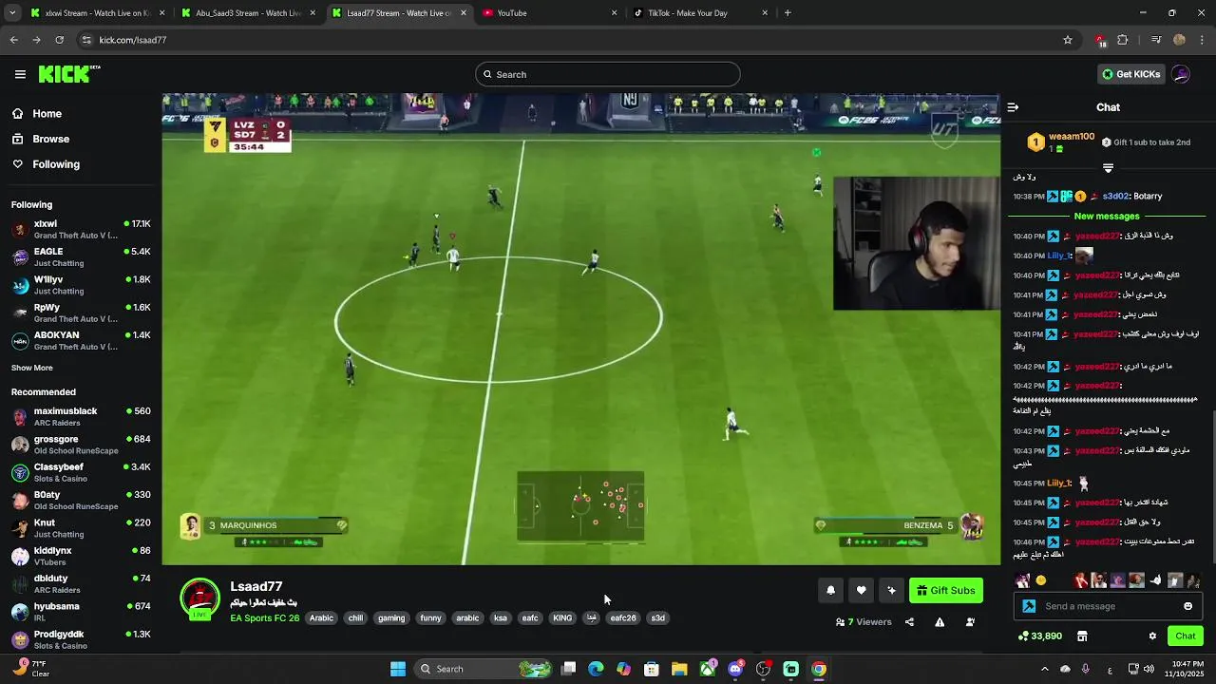Click the Send a message field

click(1108, 606)
